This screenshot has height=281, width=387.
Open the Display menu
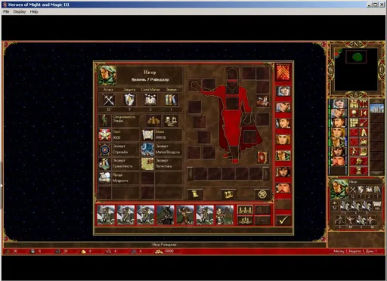[20, 11]
